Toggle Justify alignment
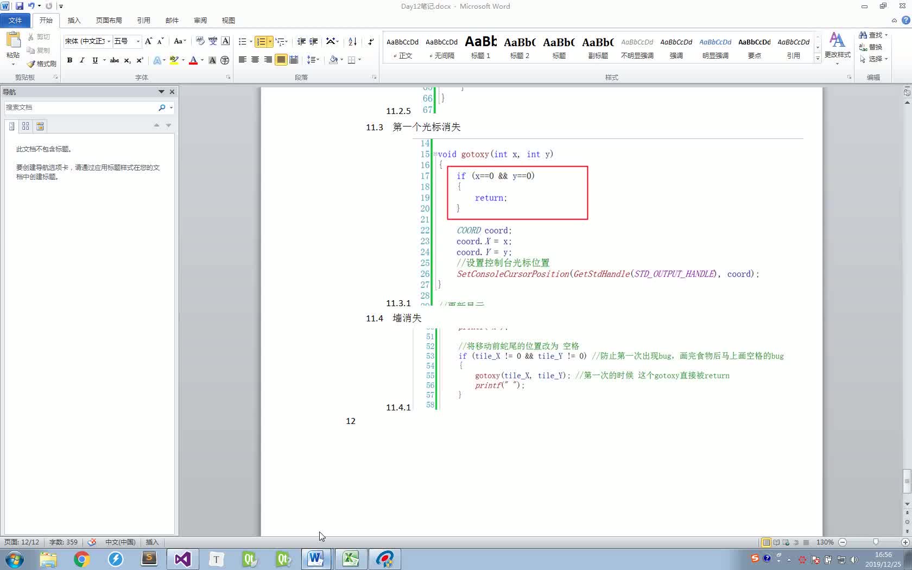 [x=281, y=60]
